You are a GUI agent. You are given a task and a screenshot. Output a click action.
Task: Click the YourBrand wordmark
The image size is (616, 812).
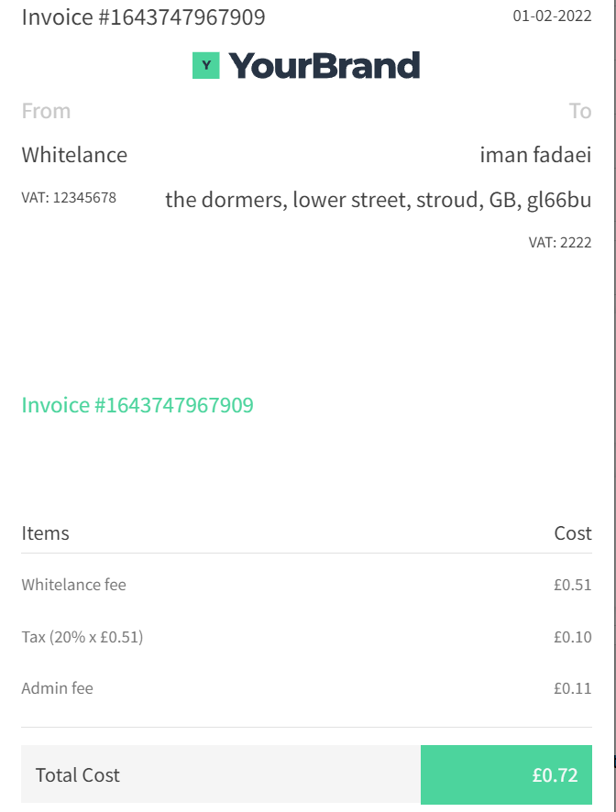324,66
